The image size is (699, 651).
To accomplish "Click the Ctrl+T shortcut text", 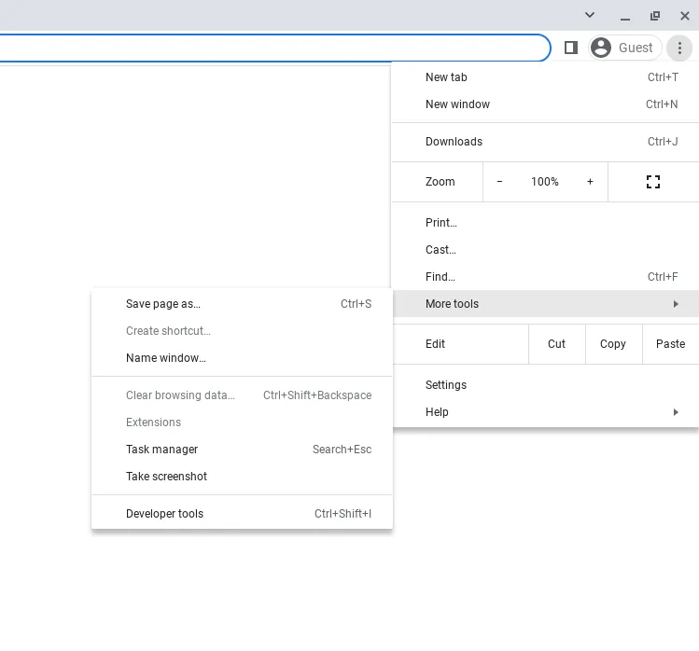I will (663, 77).
